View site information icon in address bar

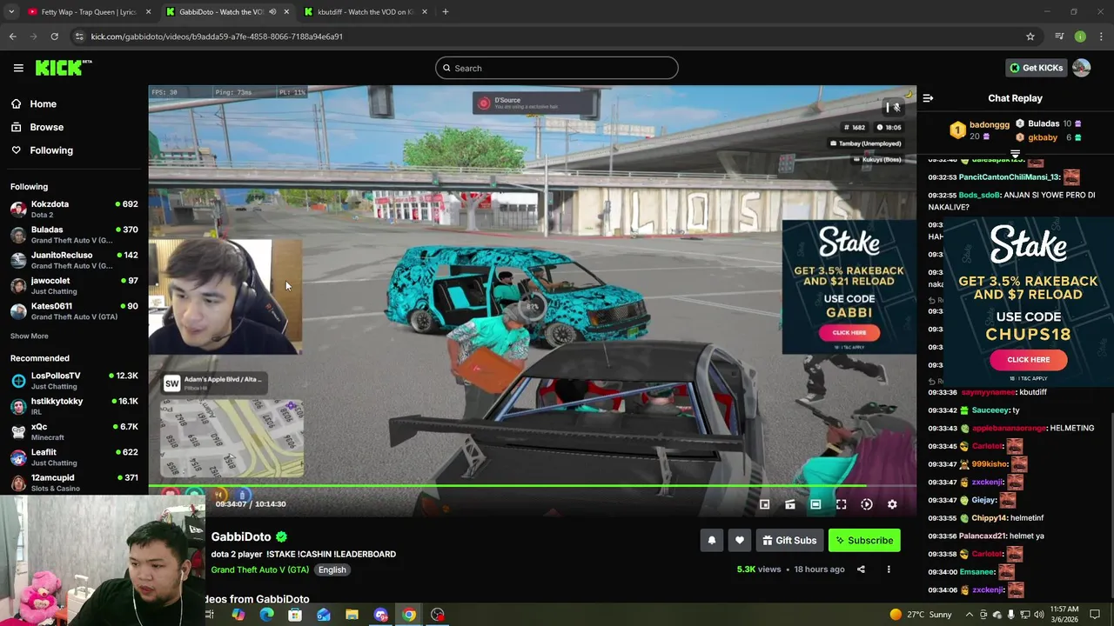coord(78,37)
